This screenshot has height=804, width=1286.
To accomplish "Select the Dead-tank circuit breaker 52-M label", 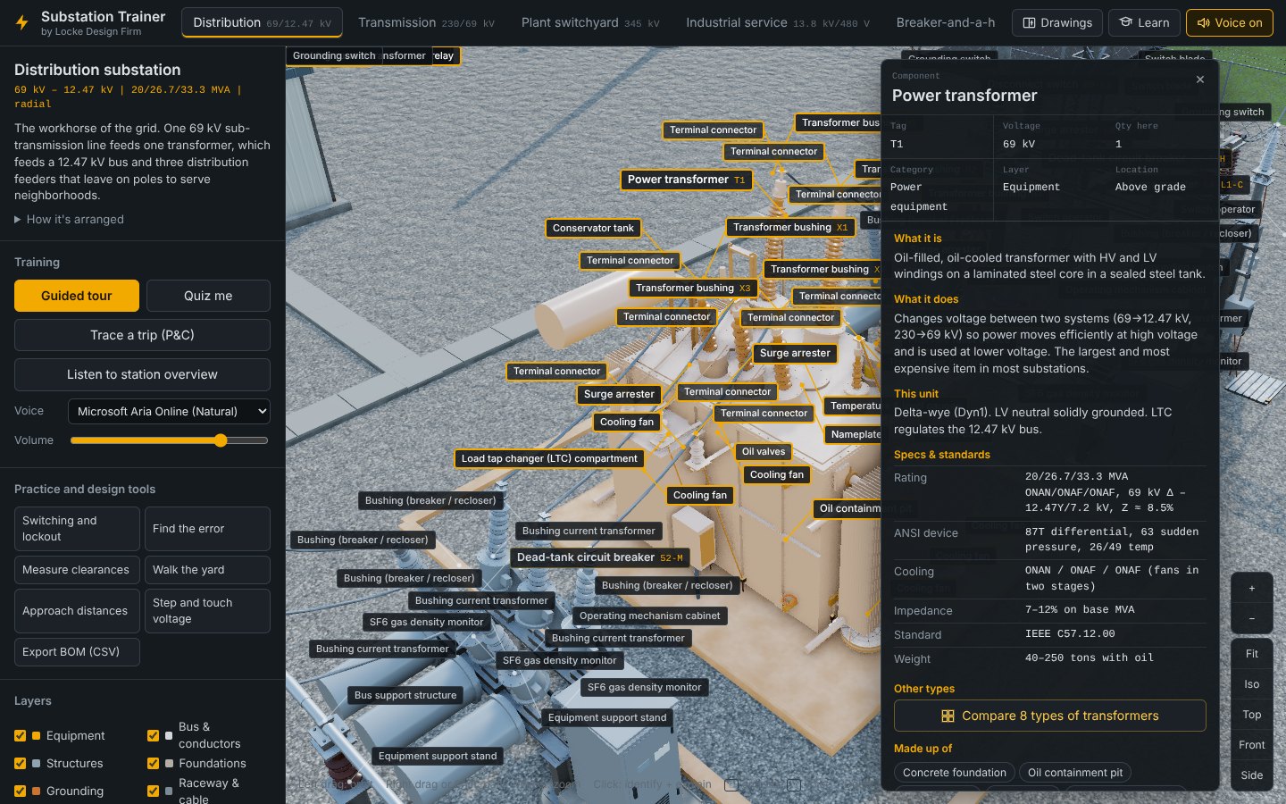I will (x=599, y=557).
